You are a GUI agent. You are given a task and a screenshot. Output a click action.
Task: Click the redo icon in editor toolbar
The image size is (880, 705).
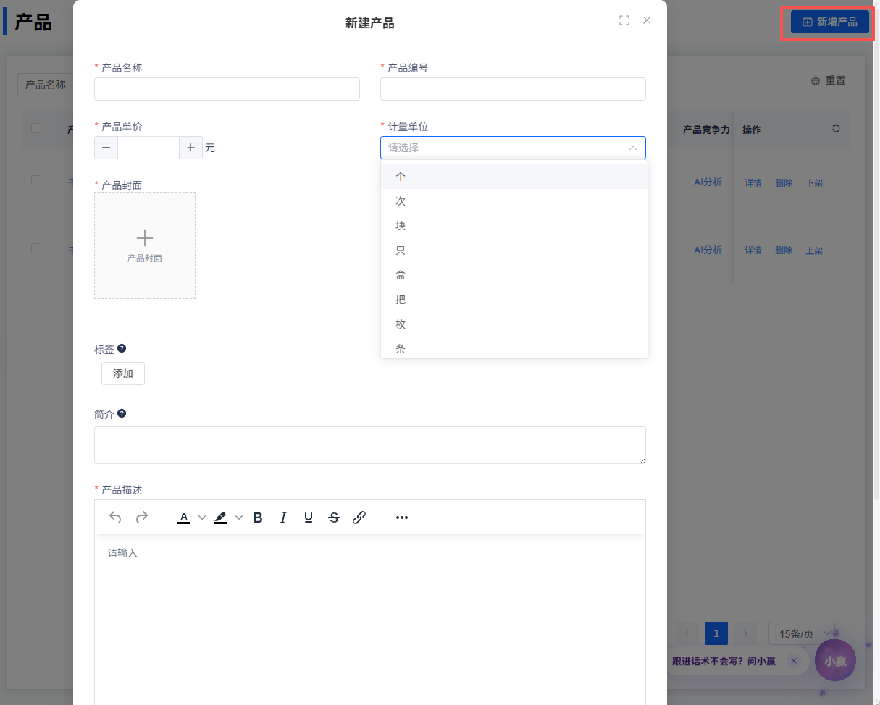coord(142,518)
